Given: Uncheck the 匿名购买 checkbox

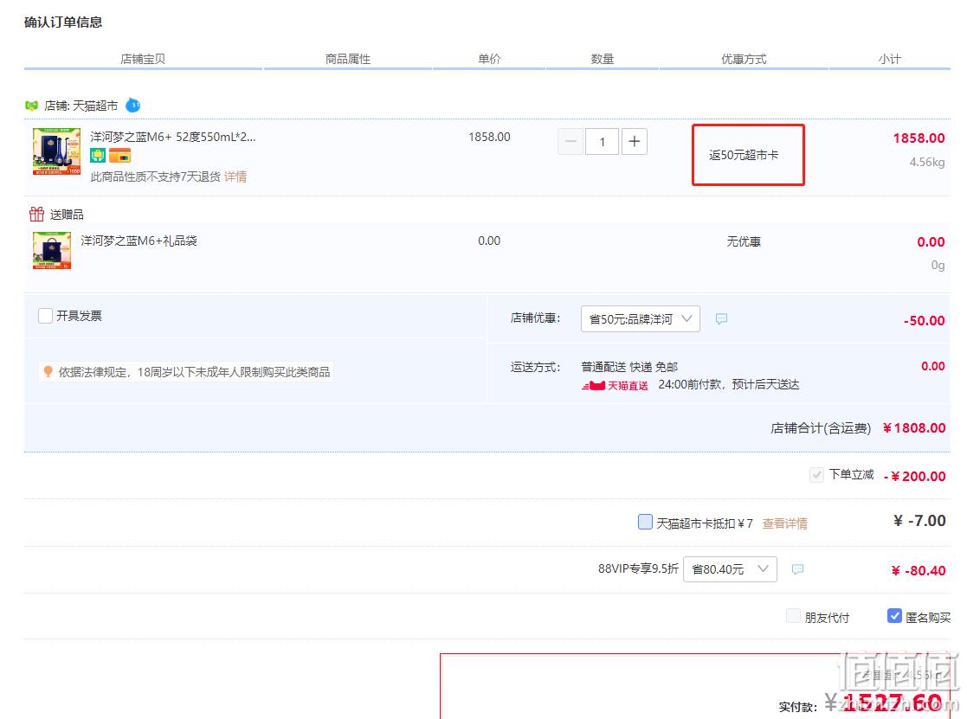Looking at the screenshot, I should [894, 616].
